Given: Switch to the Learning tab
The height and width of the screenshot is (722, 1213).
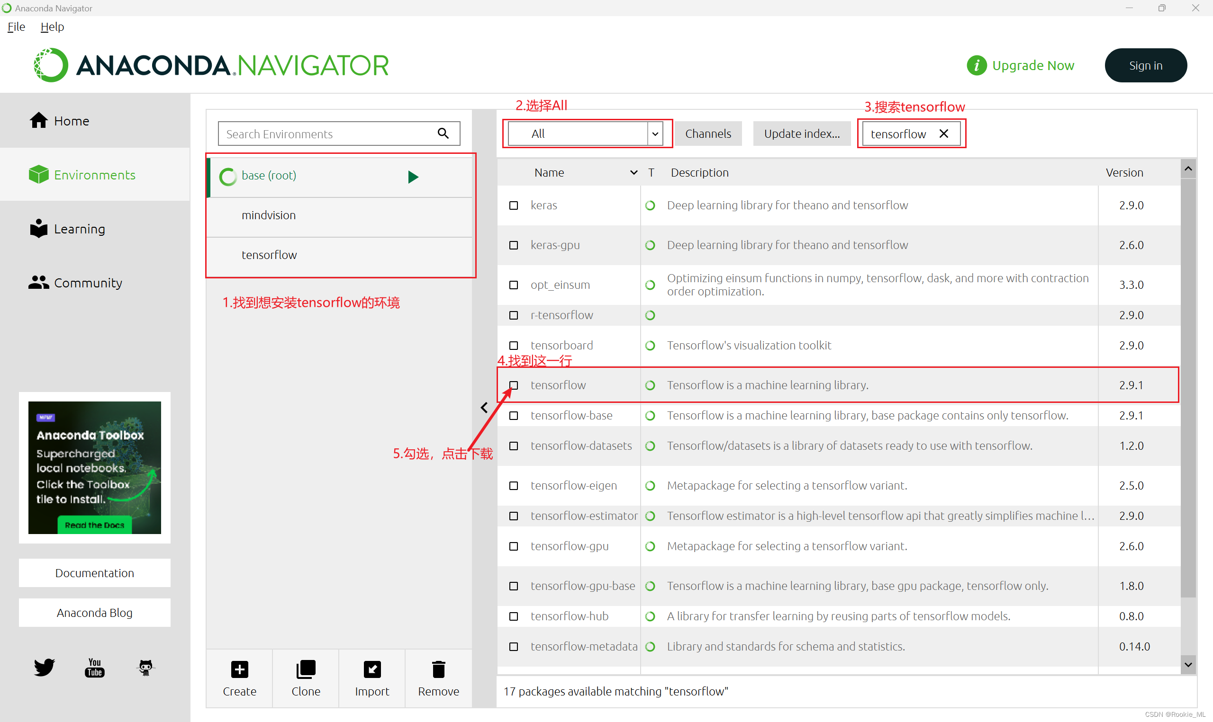Looking at the screenshot, I should (x=79, y=229).
